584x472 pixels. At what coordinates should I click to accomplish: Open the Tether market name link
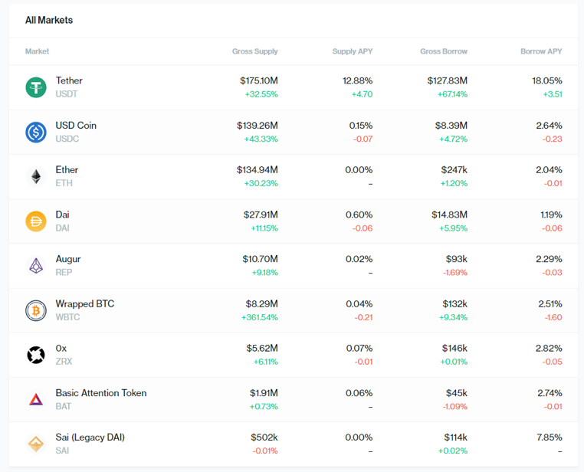pos(69,80)
